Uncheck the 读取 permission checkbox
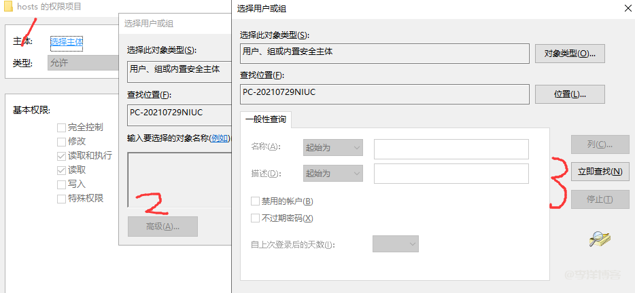Viewport: 635px width, 293px height. click(62, 170)
